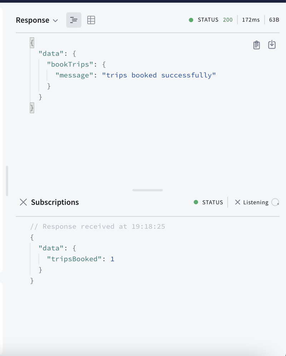
Task: Download the response JSON
Action: pos(272,44)
